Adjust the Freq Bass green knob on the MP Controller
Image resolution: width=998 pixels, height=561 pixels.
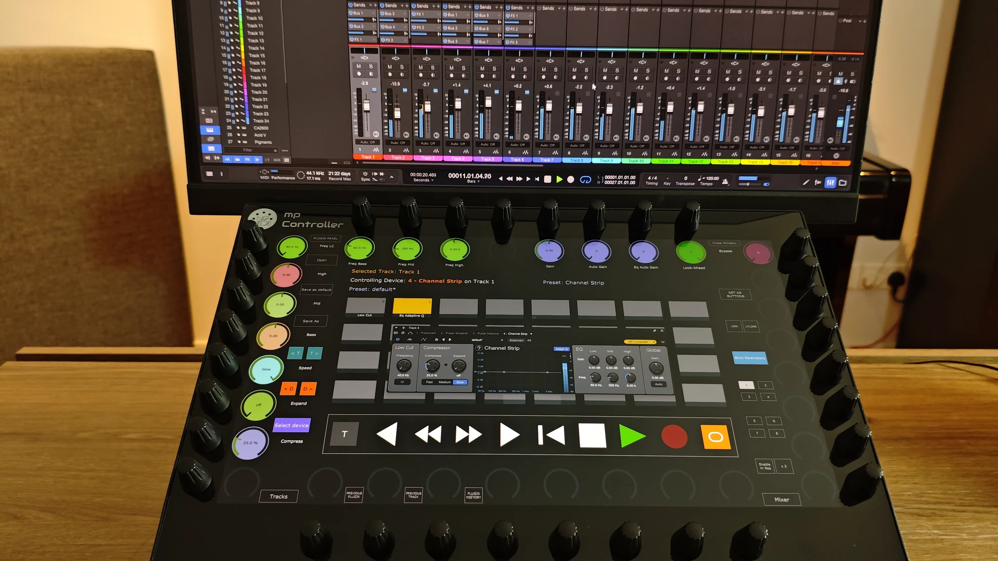(359, 248)
